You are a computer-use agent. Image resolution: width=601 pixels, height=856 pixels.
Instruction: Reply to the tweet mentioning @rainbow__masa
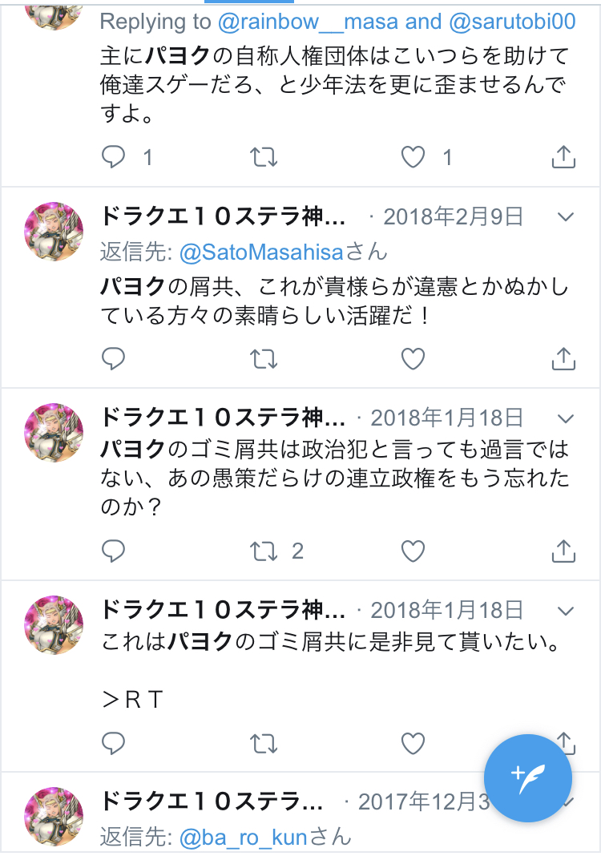[114, 156]
